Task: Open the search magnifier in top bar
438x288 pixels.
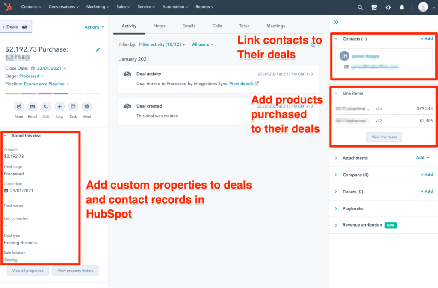Action: click(360, 8)
